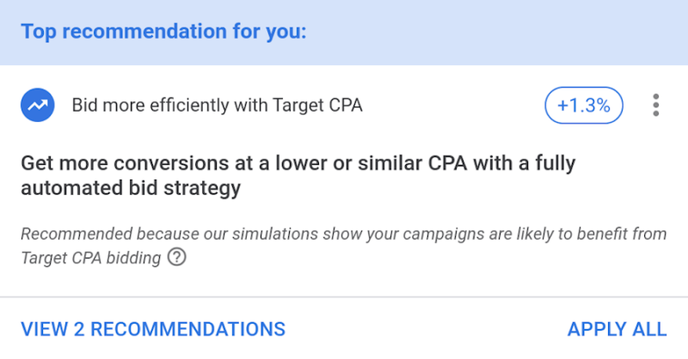The width and height of the screenshot is (688, 359).
Task: Click the 'Get more conversions' headline first line
Action: coord(298,162)
